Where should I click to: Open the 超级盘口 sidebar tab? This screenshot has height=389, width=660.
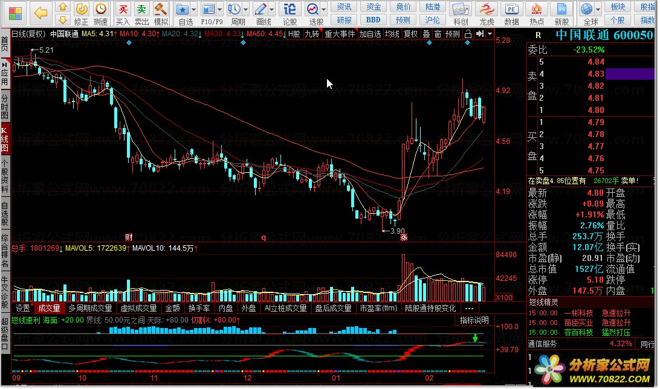pyautogui.click(x=5, y=334)
